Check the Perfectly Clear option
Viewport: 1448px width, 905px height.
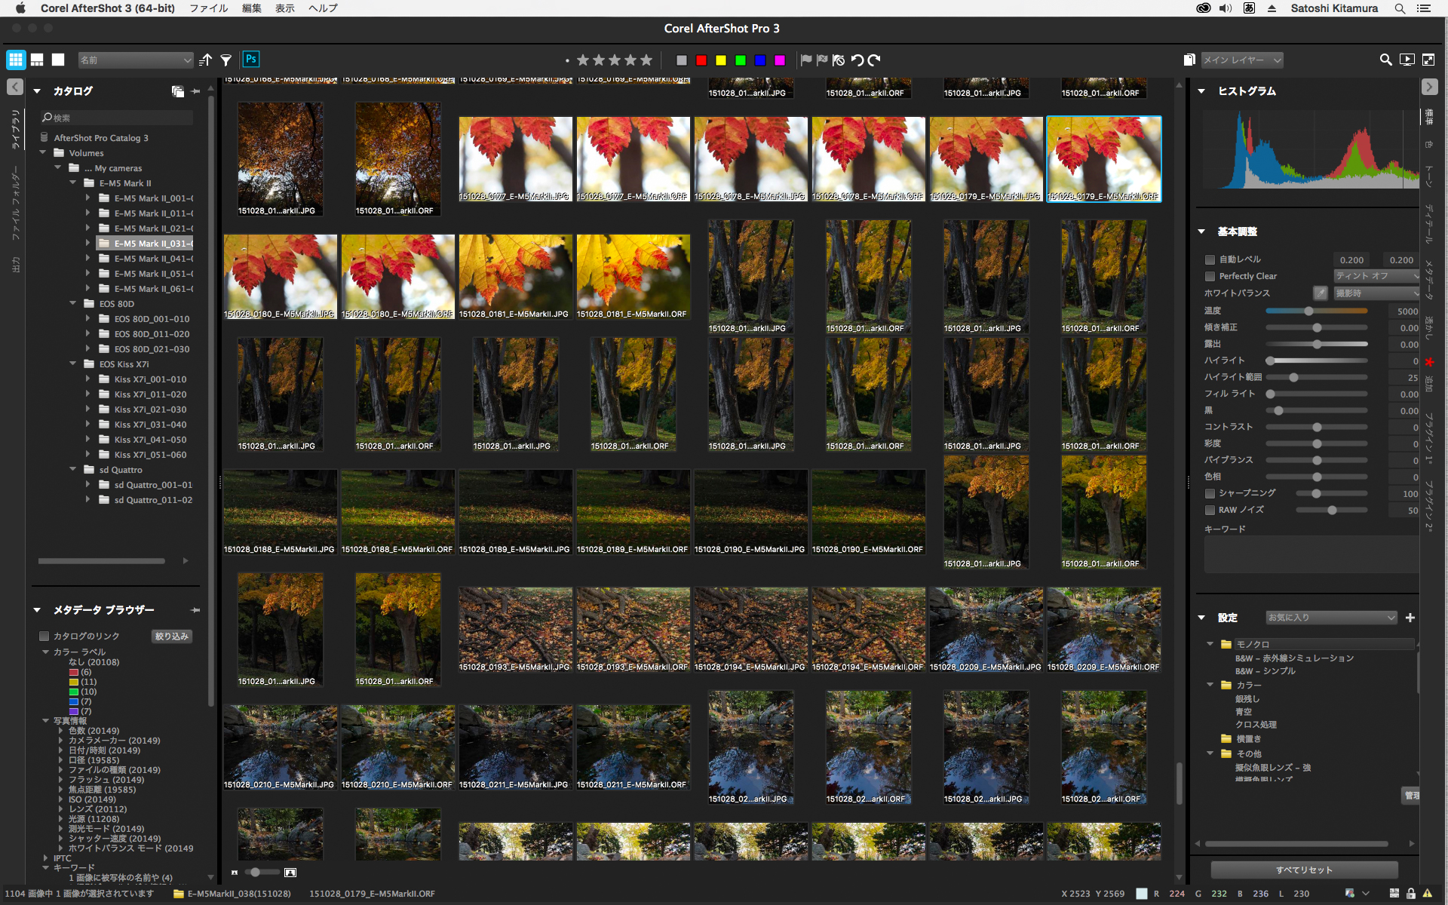(1210, 276)
